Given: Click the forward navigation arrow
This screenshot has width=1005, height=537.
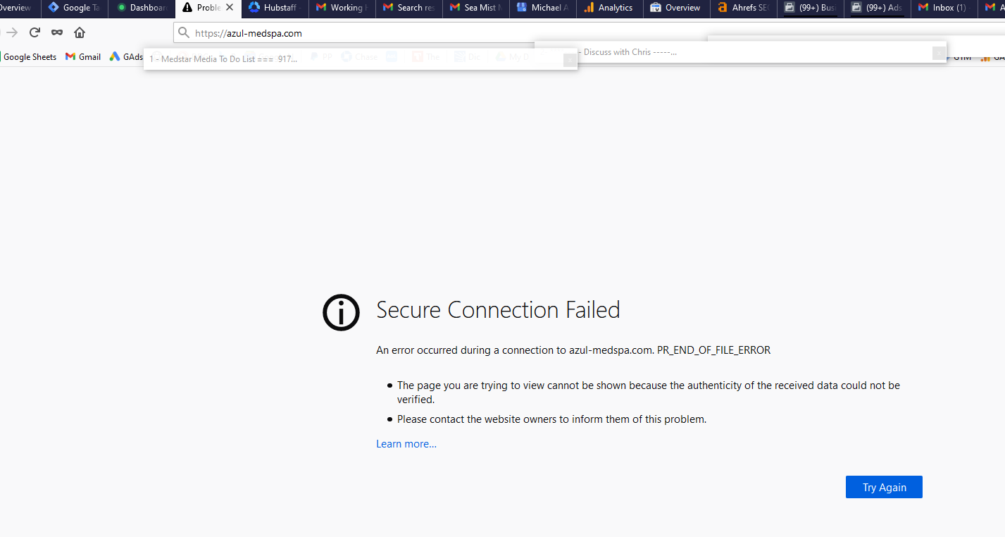Looking at the screenshot, I should [x=12, y=32].
